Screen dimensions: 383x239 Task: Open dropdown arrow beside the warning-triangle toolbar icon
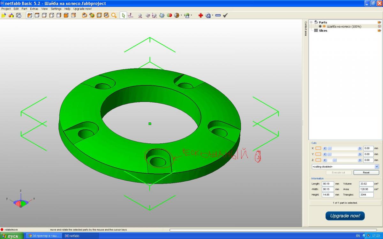tap(191, 15)
